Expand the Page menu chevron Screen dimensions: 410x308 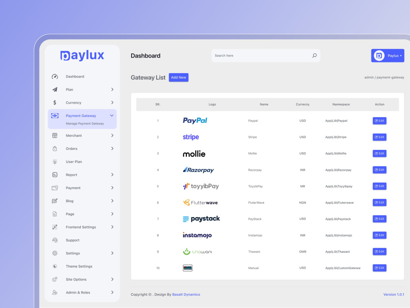point(112,214)
